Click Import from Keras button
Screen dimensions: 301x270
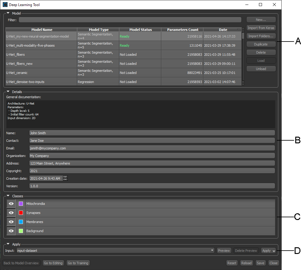click(261, 28)
